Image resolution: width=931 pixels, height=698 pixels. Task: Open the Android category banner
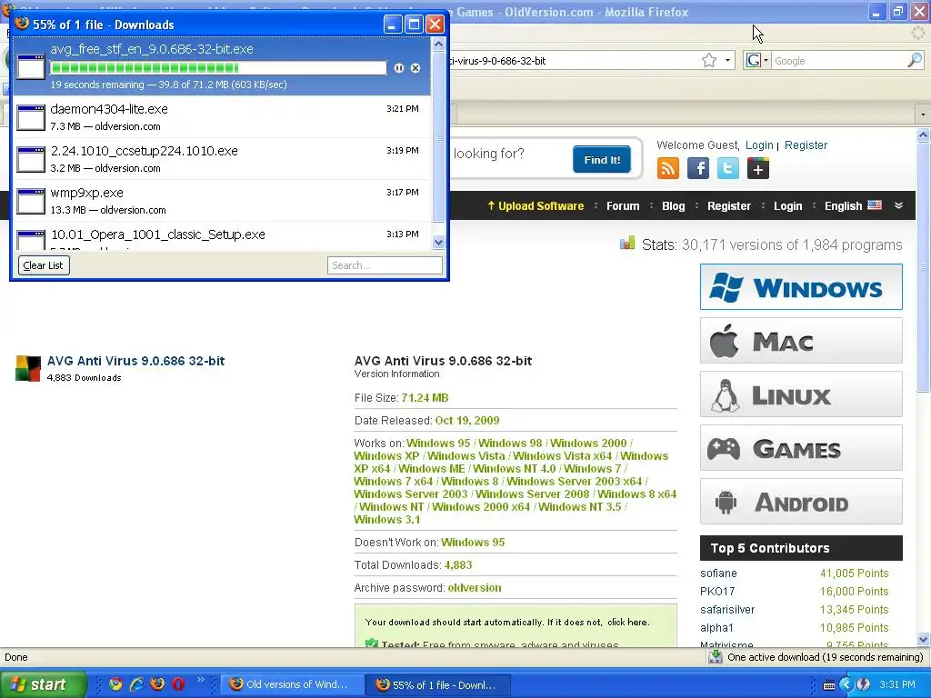pyautogui.click(x=801, y=502)
